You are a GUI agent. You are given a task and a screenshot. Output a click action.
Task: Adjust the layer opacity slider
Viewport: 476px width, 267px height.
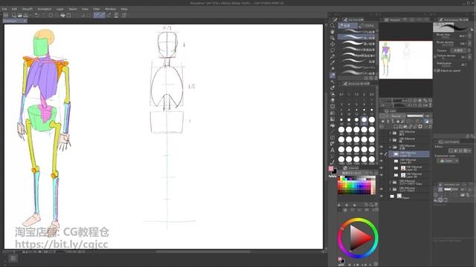tap(415, 116)
